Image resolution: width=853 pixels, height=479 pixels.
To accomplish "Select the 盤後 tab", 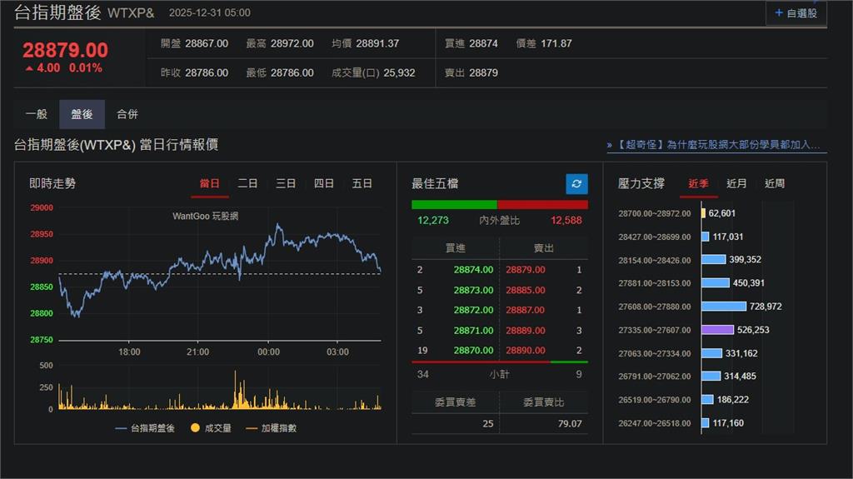I will click(82, 114).
